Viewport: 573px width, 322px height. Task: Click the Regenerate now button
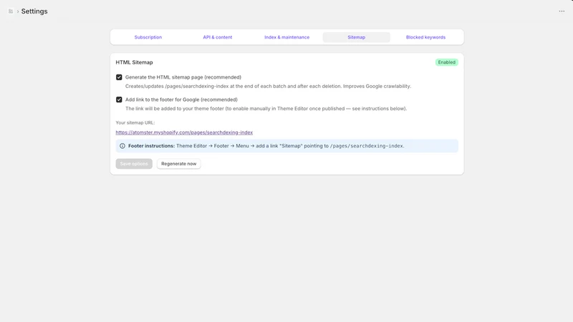(x=178, y=164)
